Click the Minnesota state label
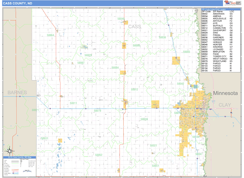 pyautogui.click(x=226, y=93)
